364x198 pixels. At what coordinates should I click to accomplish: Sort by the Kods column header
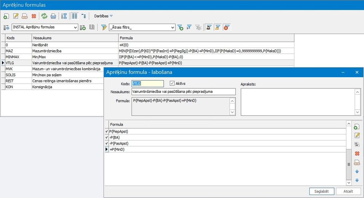(18, 38)
